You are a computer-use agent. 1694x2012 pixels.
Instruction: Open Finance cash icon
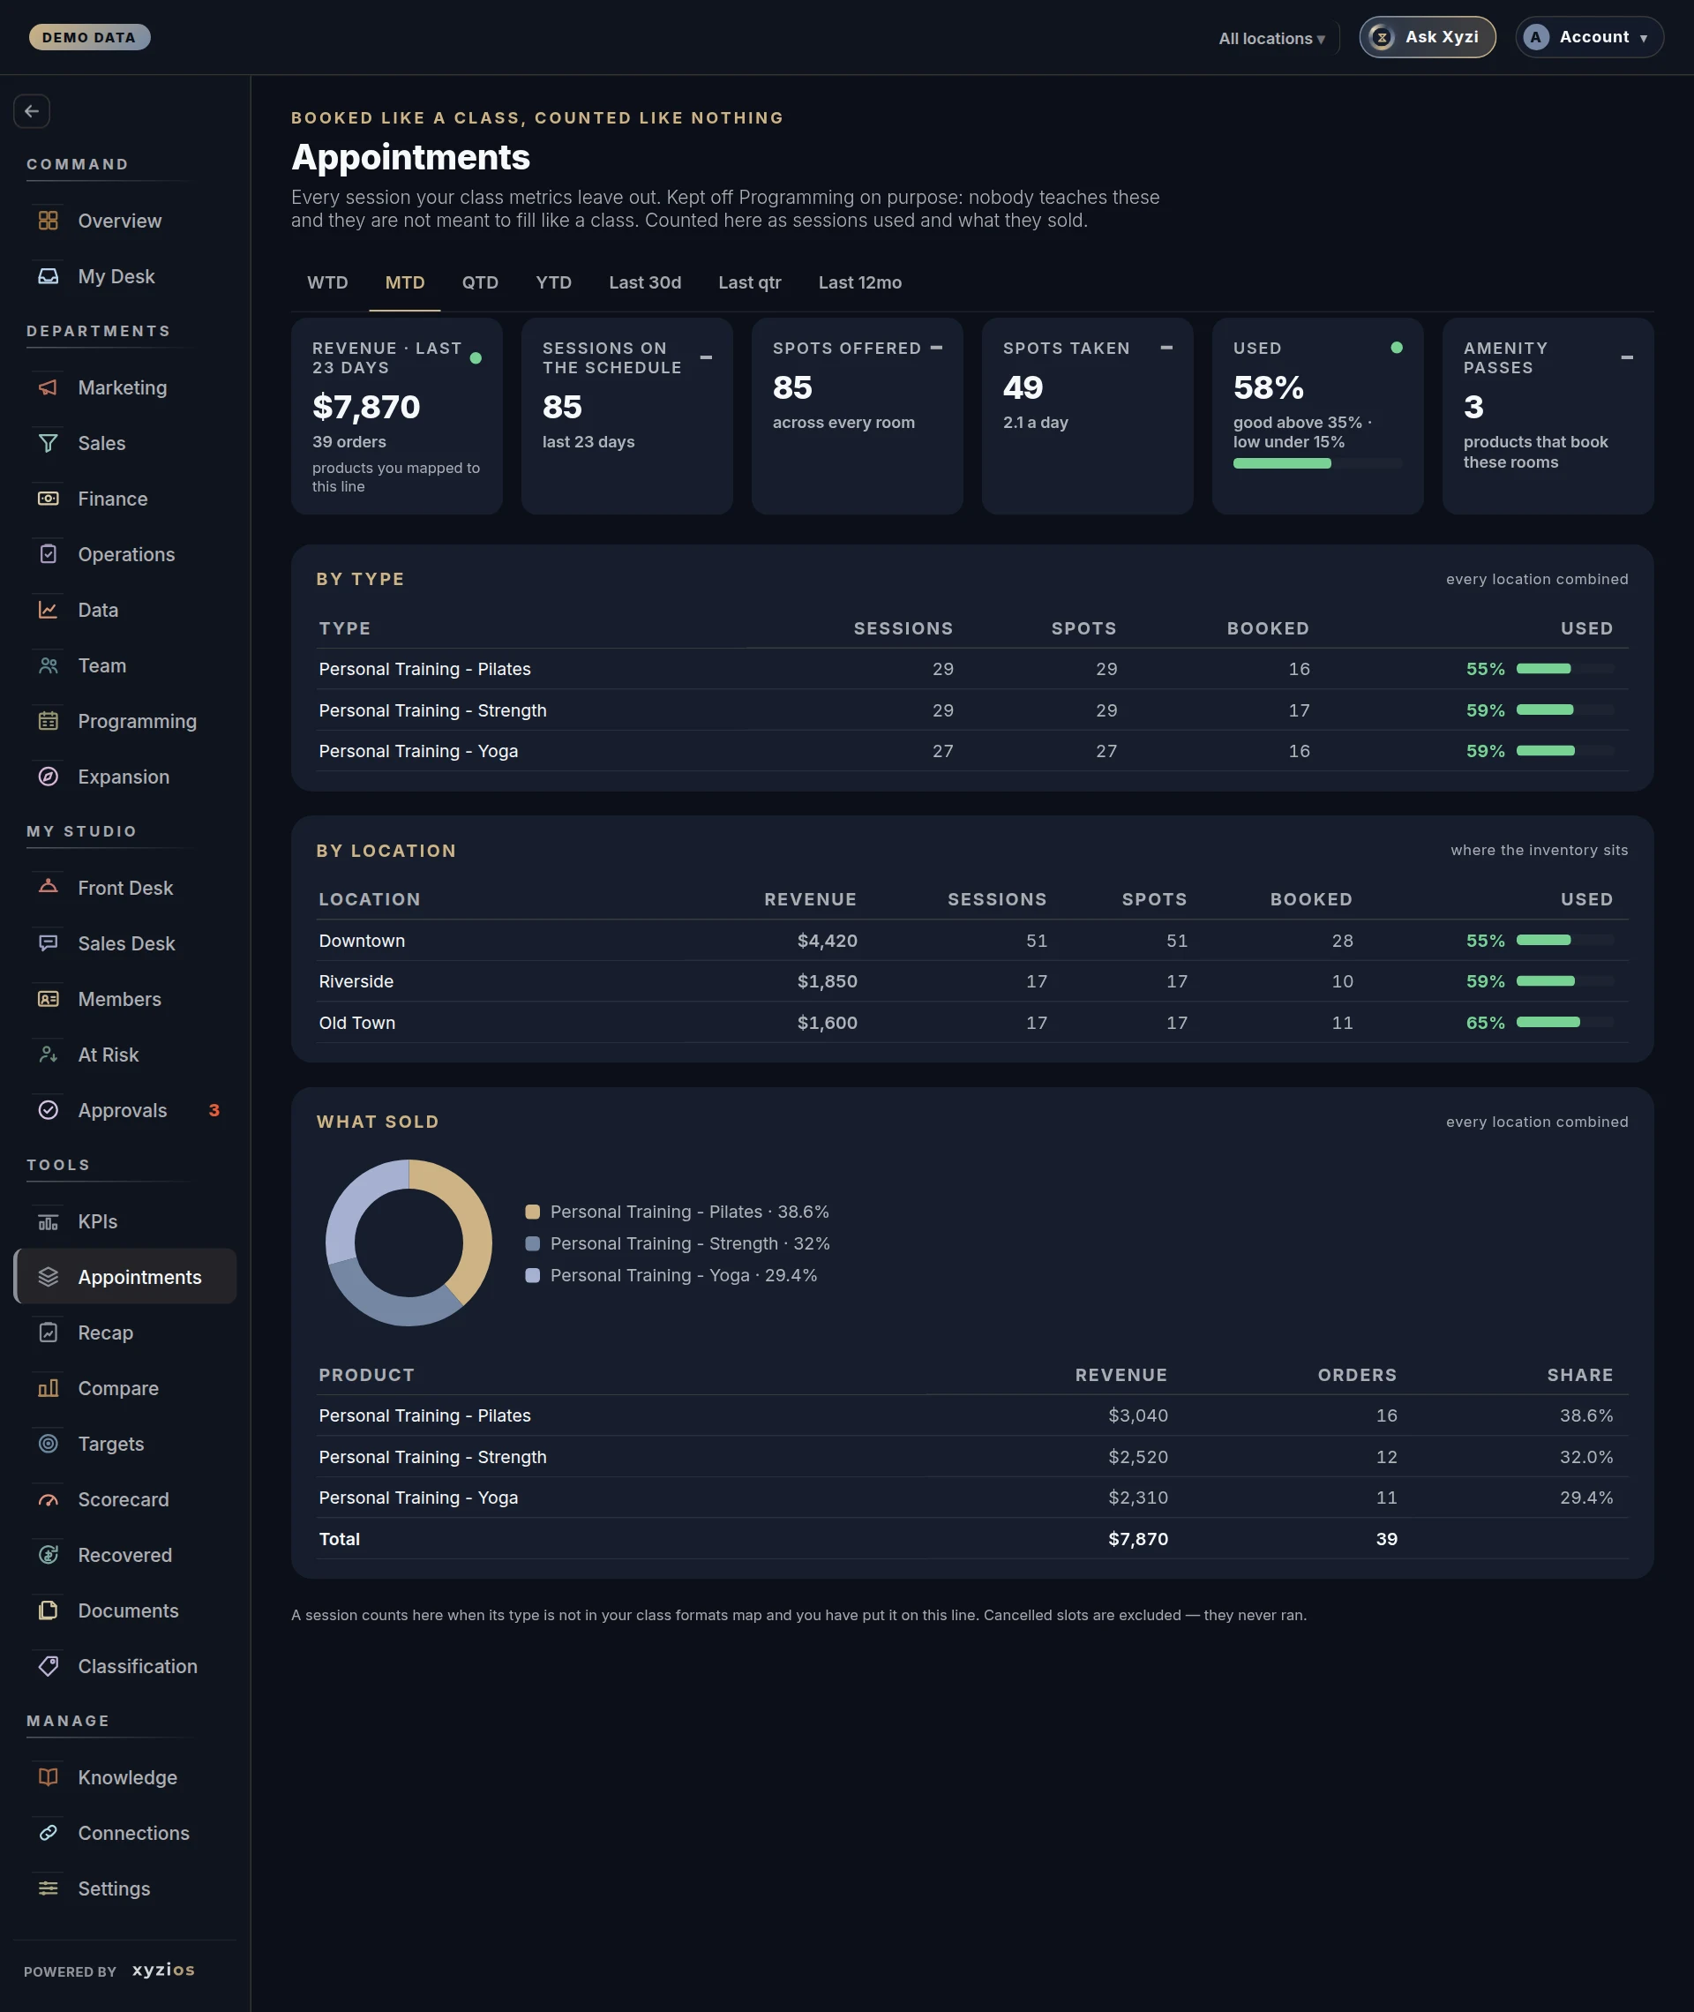[48, 499]
